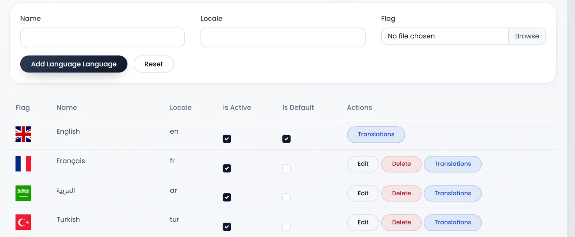Click the page vertical scrollbar
This screenshot has width=575, height=237.
(571, 118)
